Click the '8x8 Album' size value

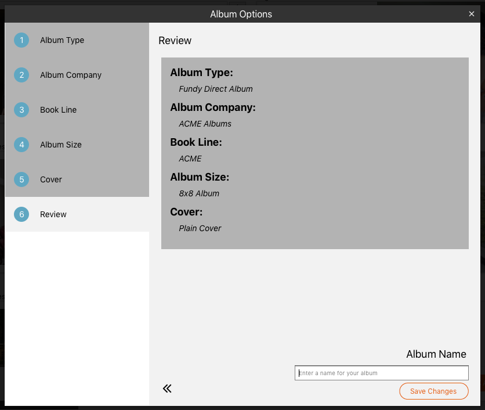coord(199,193)
